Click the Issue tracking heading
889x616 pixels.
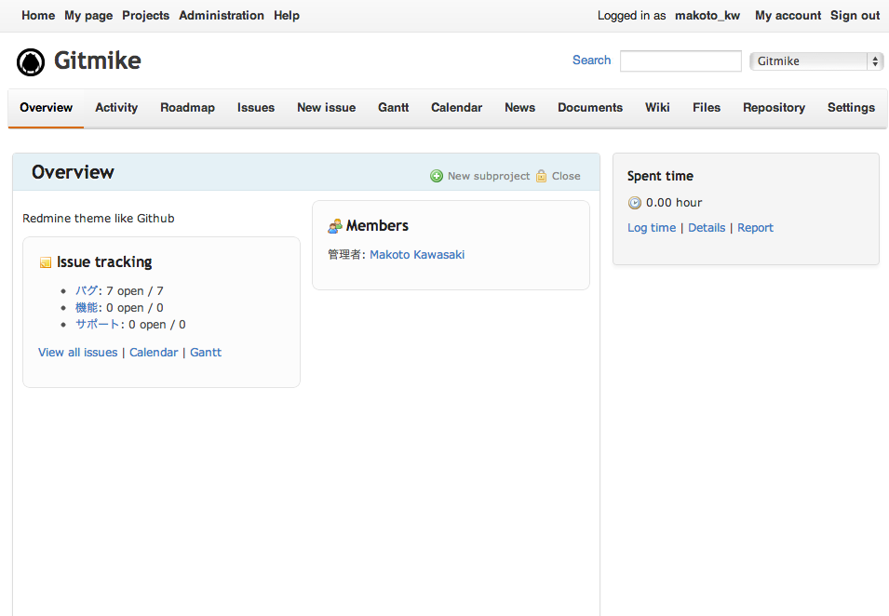click(104, 262)
